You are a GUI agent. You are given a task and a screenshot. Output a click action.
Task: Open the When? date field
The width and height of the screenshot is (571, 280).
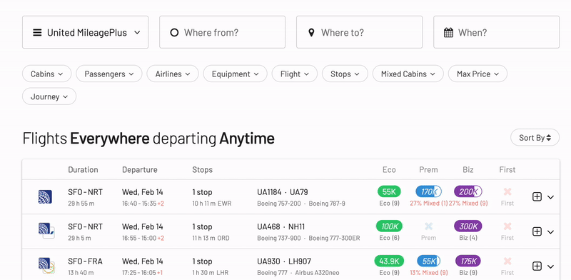pyautogui.click(x=496, y=32)
